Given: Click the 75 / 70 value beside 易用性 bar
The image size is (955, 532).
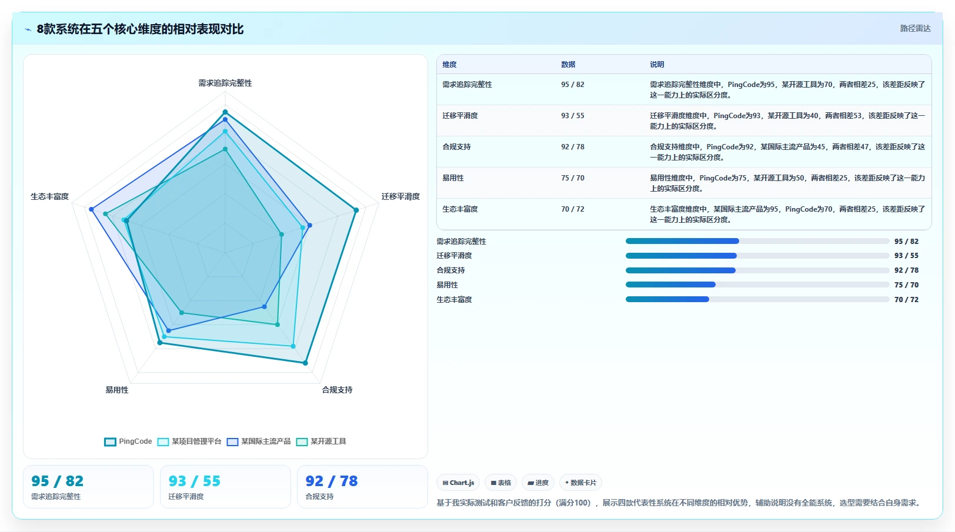Looking at the screenshot, I should tap(906, 285).
